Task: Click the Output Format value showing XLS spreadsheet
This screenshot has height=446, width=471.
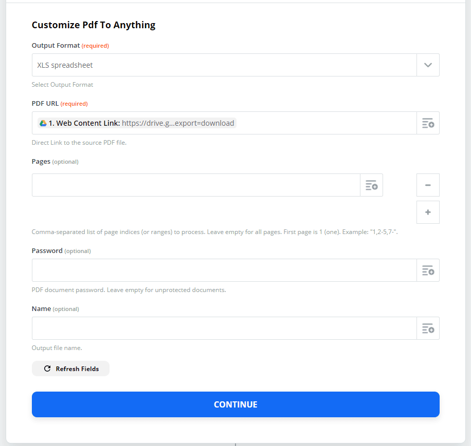Action: [221, 65]
